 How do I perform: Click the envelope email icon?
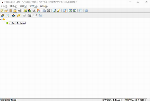point(35,15)
